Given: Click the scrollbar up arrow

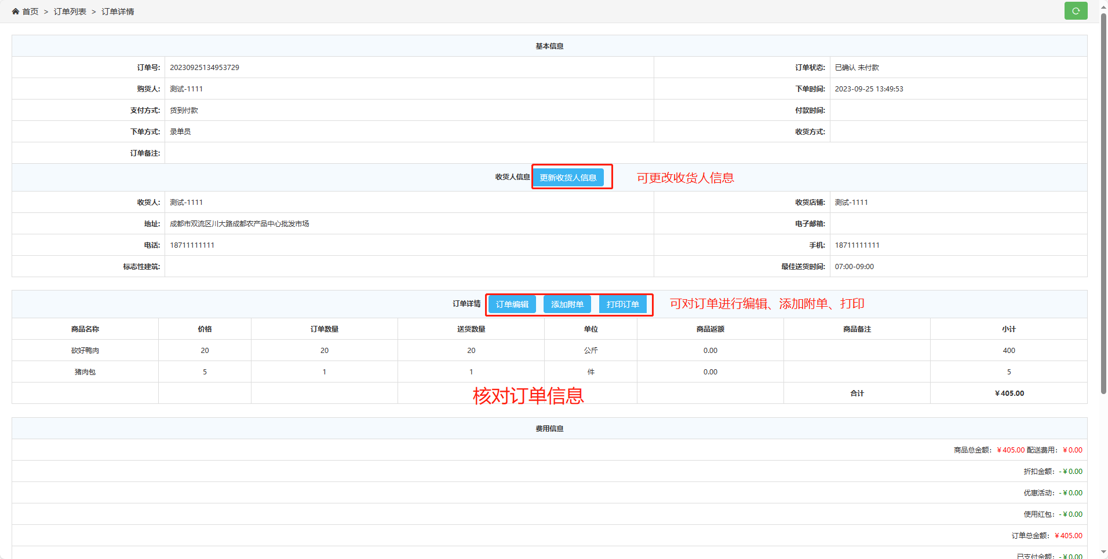Looking at the screenshot, I should coord(1103,5).
